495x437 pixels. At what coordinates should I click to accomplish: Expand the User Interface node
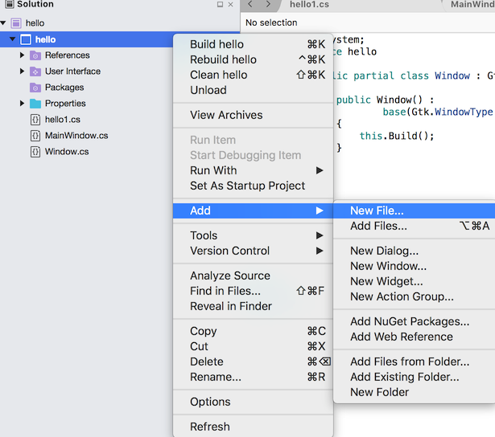23,71
